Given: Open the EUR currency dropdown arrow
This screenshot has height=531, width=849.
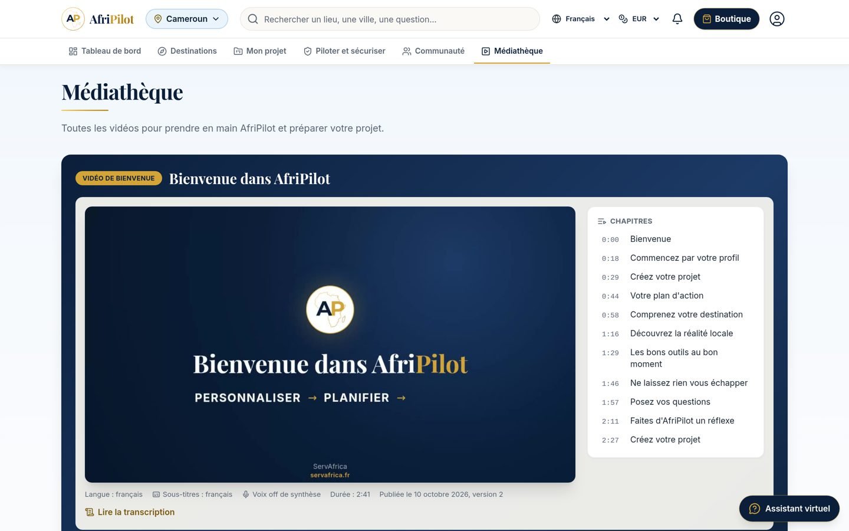Looking at the screenshot, I should [x=656, y=19].
